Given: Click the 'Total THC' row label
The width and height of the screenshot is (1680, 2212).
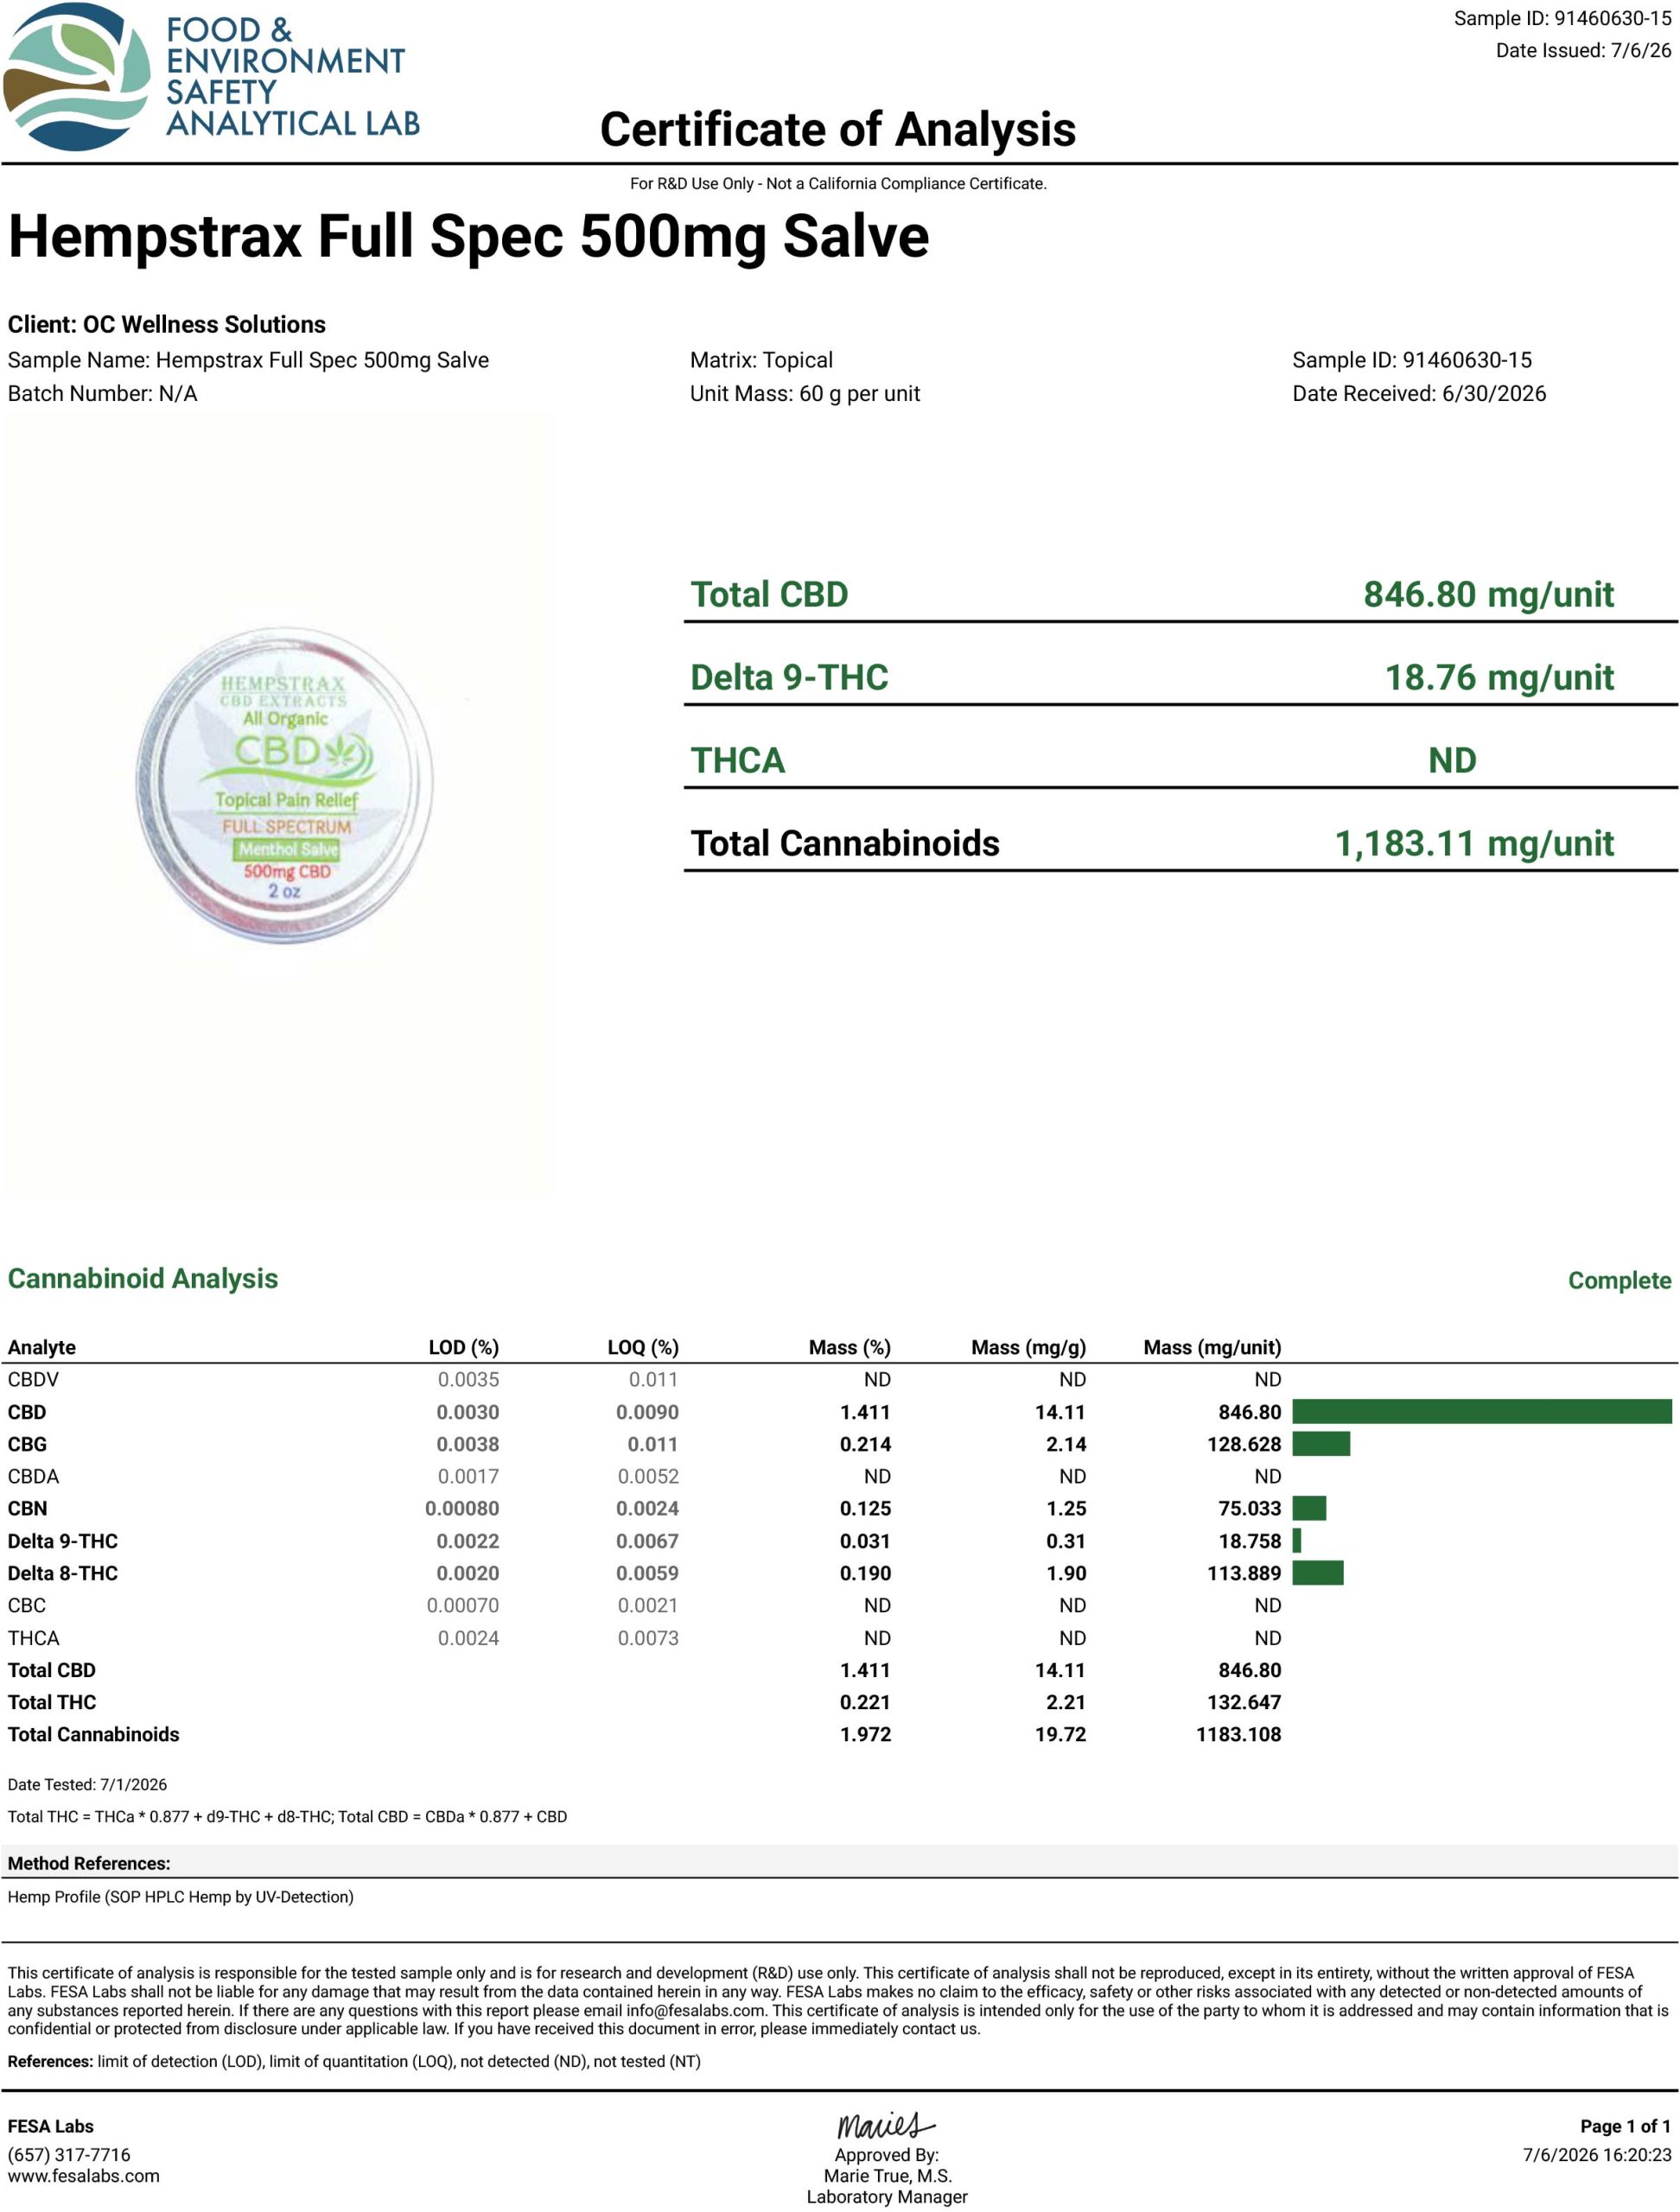Looking at the screenshot, I should click(52, 1703).
